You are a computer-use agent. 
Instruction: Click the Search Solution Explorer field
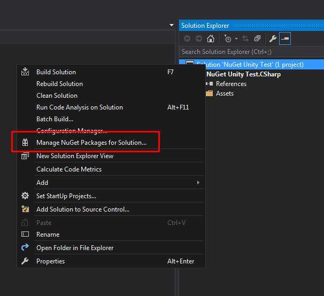click(x=251, y=52)
